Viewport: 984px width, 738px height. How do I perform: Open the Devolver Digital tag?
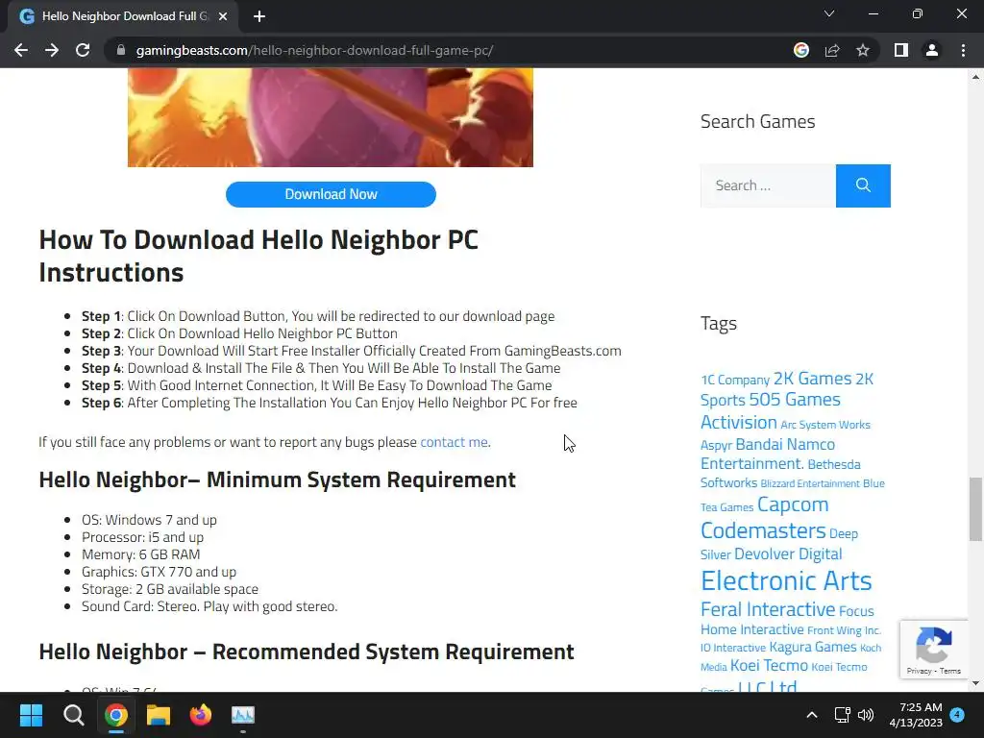(x=788, y=554)
